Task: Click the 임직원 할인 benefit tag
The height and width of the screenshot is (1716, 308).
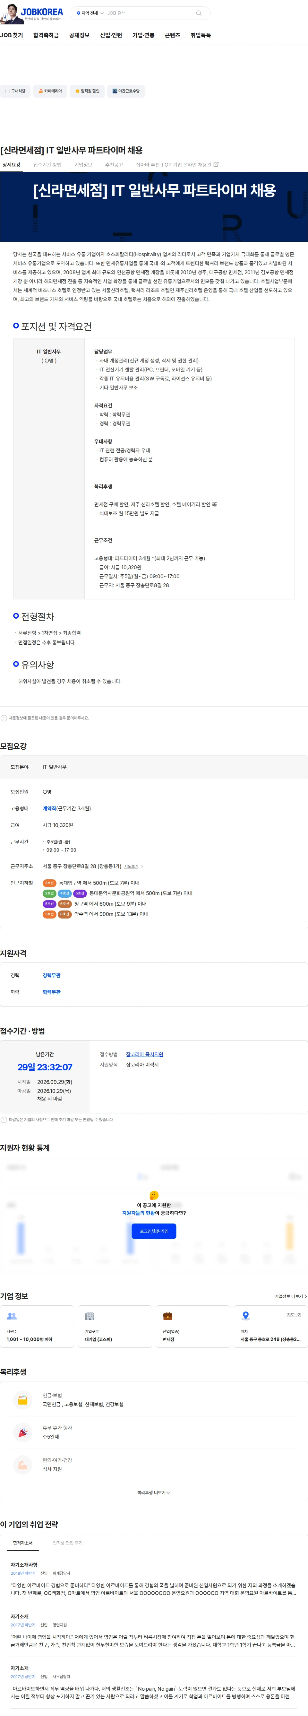Action: pyautogui.click(x=87, y=91)
